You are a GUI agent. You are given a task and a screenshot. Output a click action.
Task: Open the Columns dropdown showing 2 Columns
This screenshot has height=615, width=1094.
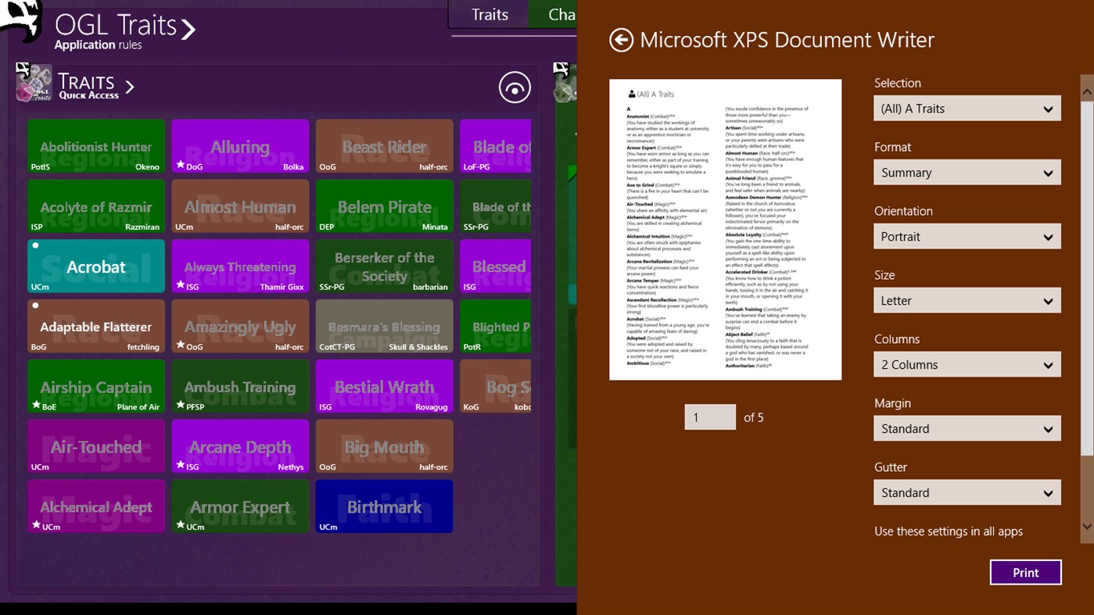pos(967,364)
